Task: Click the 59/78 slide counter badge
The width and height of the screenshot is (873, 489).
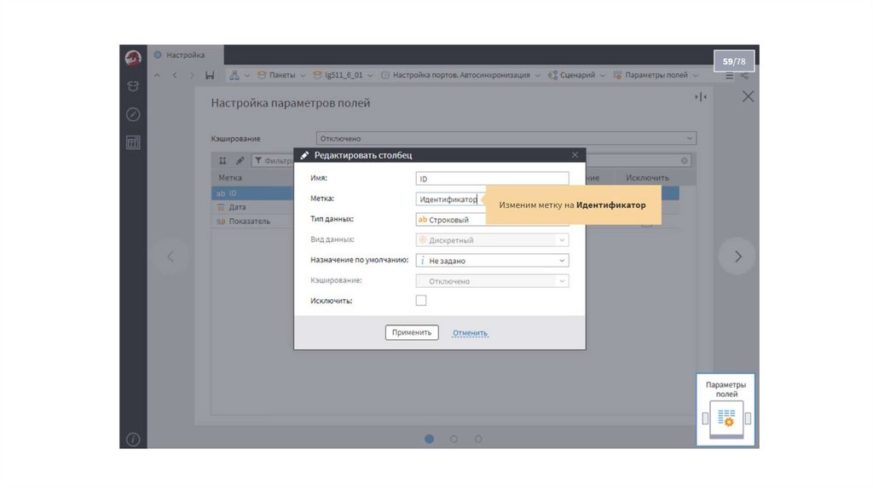Action: click(x=734, y=61)
